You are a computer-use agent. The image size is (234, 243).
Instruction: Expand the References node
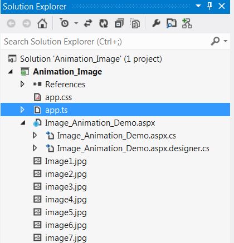pos(22,84)
